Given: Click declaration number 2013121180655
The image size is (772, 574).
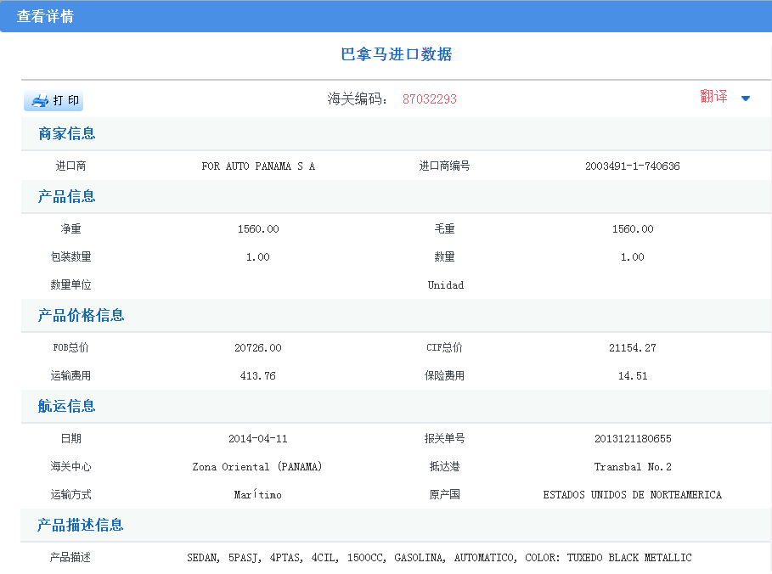Looking at the screenshot, I should [x=632, y=439].
